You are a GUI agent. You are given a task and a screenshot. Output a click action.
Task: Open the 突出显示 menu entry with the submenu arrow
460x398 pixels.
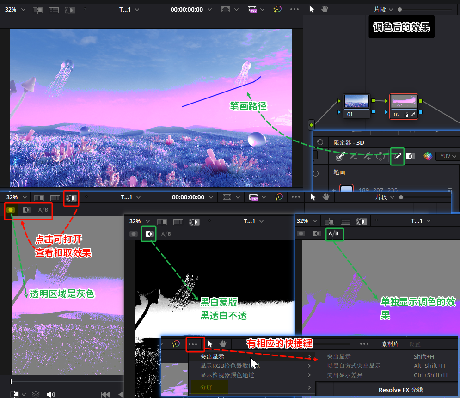252,357
